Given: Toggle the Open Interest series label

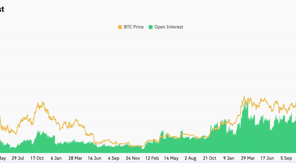Looking at the screenshot, I should [x=169, y=27].
